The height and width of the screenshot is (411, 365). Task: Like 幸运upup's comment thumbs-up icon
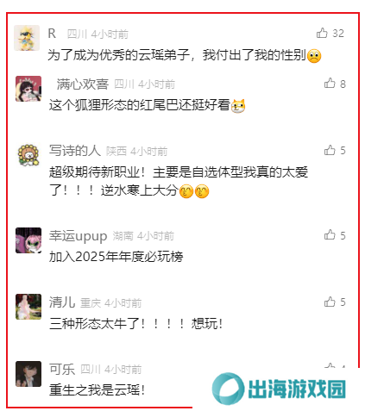point(330,234)
